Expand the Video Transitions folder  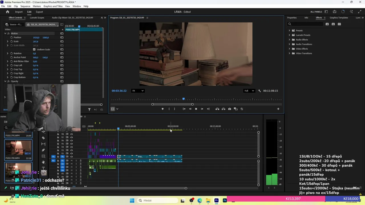tap(289, 53)
